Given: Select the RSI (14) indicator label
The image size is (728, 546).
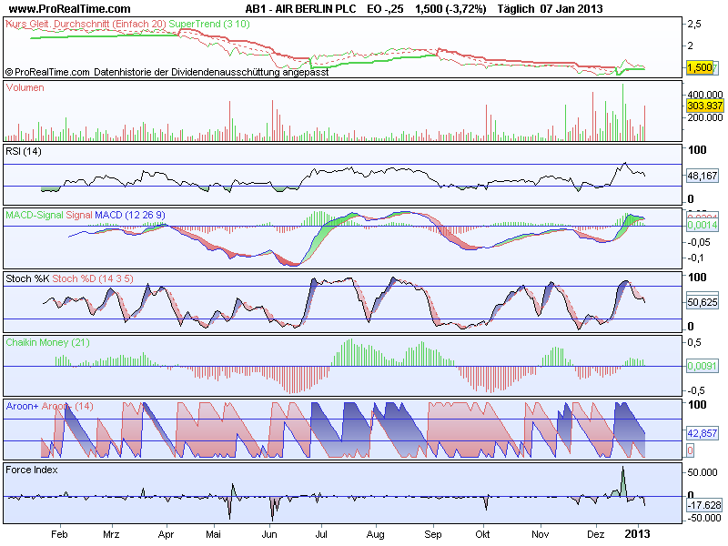Looking at the screenshot, I should pos(24,151).
